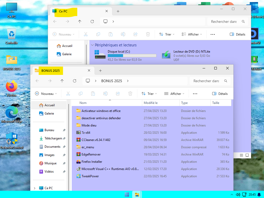The image size is (264, 198).
Task: Unpin Musique from quick access
Action: click(64, 163)
